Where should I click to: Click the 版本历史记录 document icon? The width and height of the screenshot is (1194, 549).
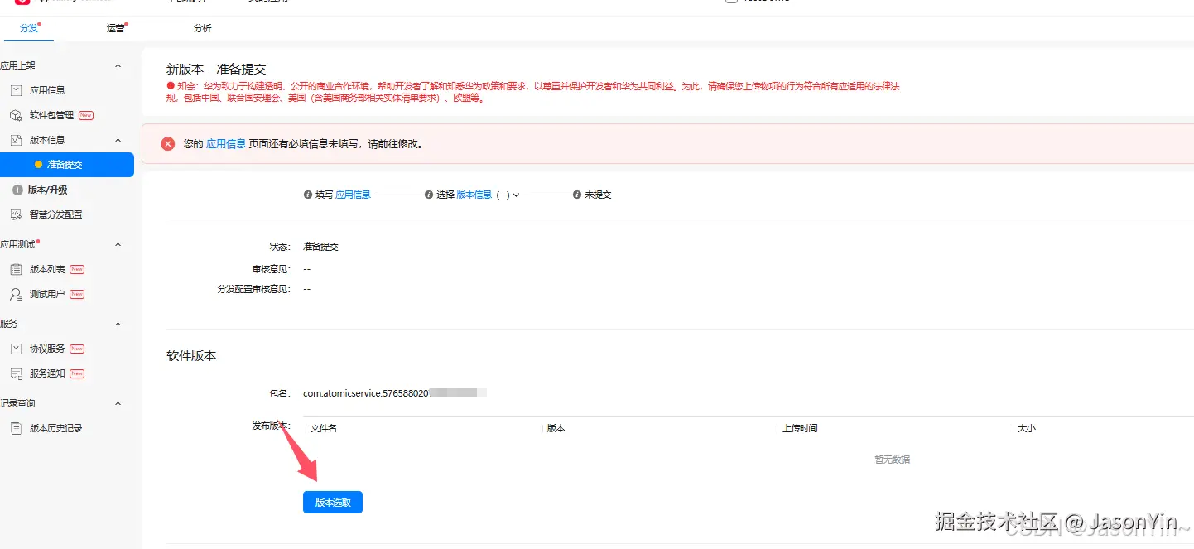[x=16, y=428]
